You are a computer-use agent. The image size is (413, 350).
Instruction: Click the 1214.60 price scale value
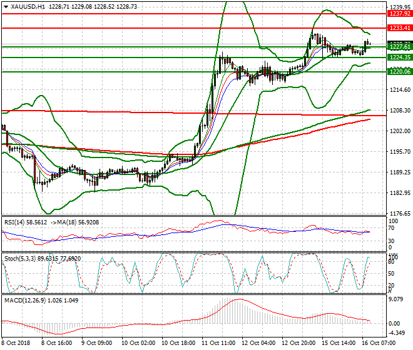tap(400, 90)
